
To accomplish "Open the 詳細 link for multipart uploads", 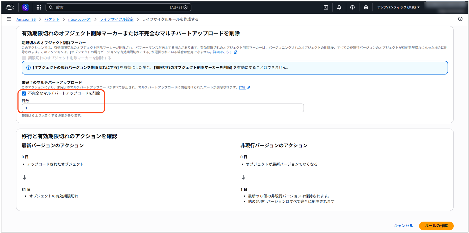I will tap(242, 87).
